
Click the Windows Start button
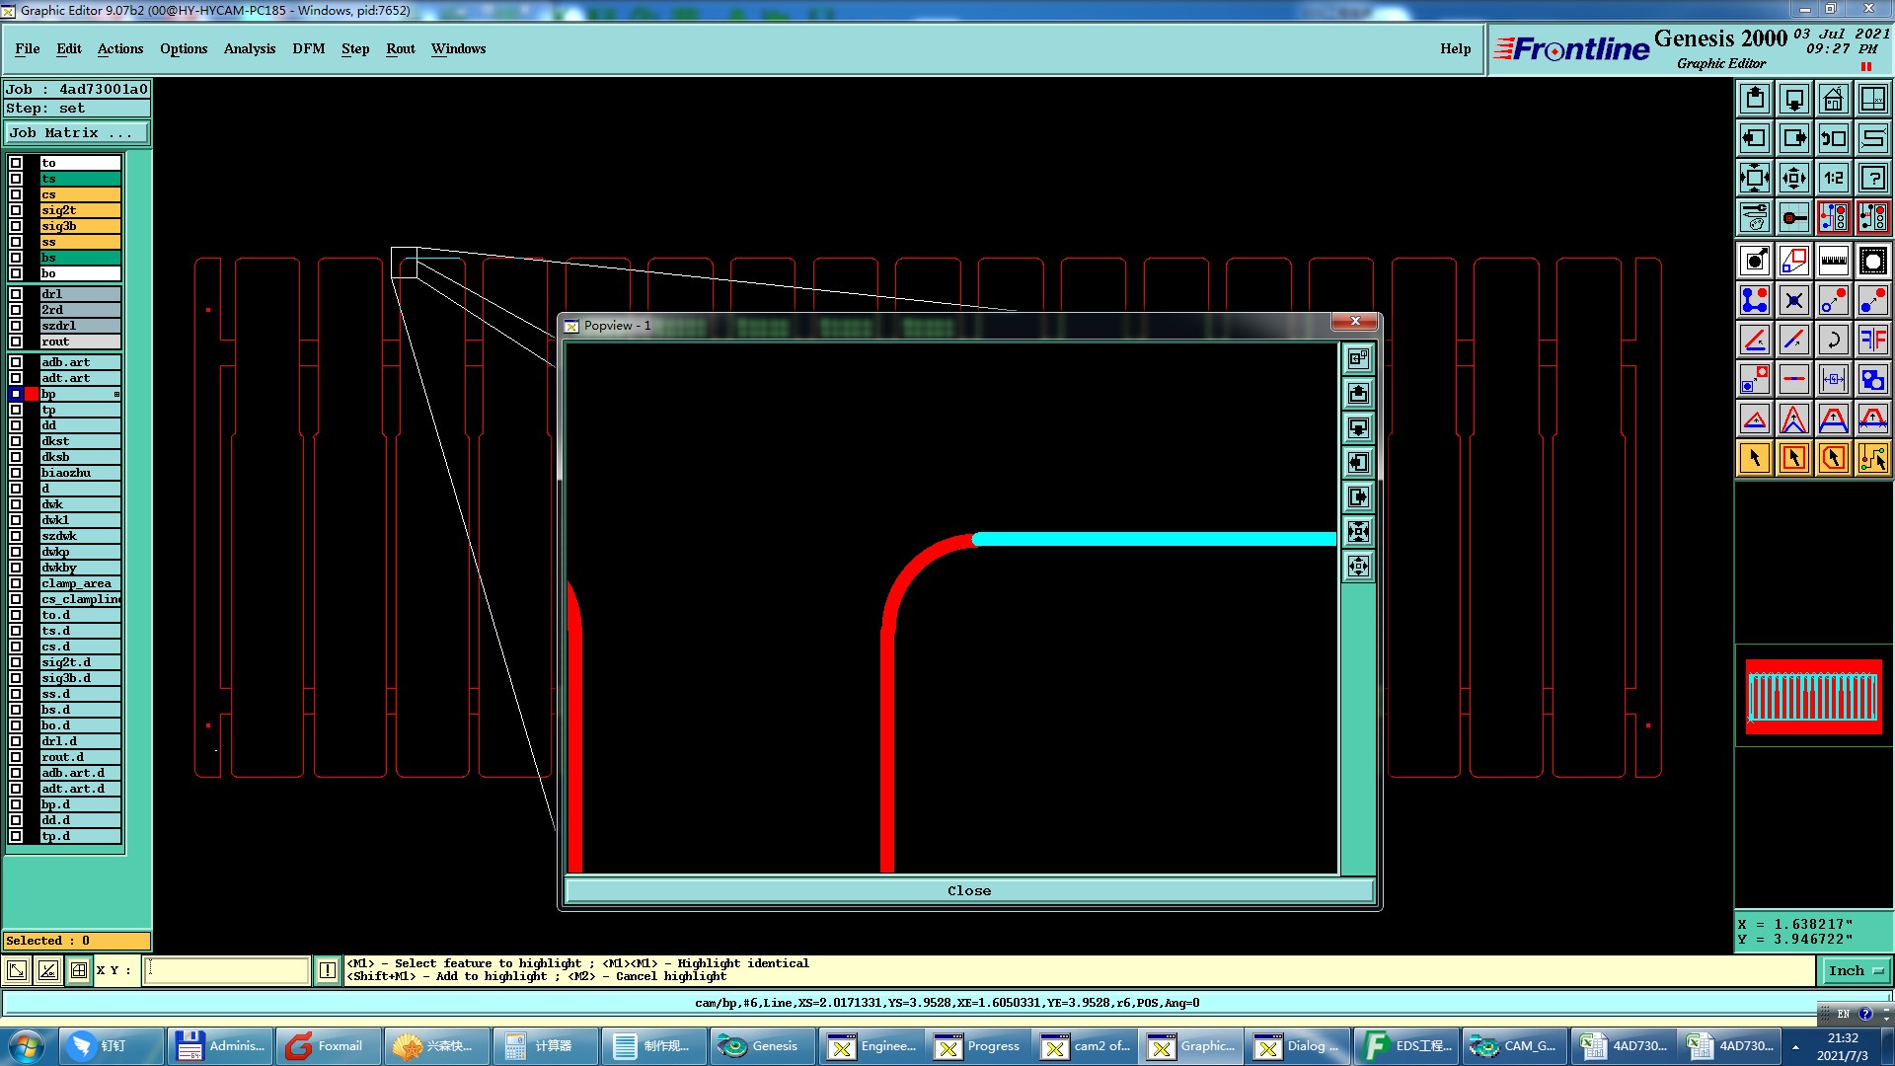click(27, 1046)
